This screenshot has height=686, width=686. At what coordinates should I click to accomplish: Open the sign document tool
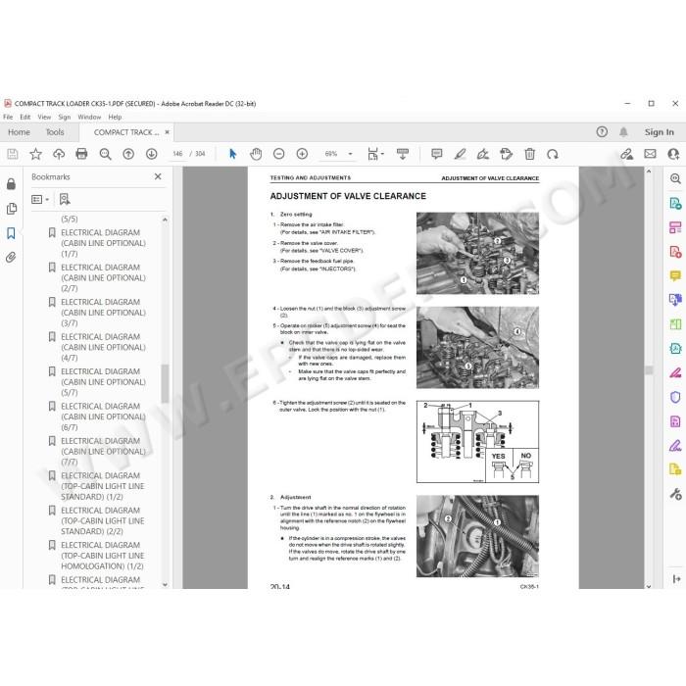(483, 154)
